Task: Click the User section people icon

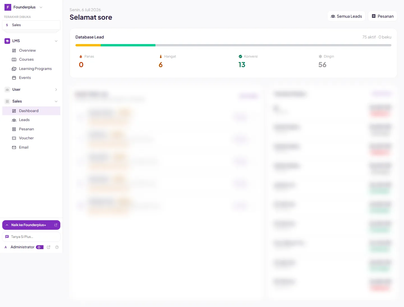Action: (x=7, y=90)
